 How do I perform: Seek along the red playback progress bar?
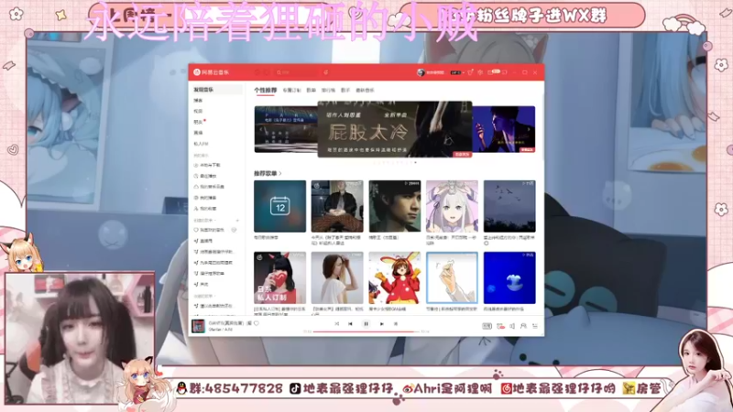click(x=366, y=331)
